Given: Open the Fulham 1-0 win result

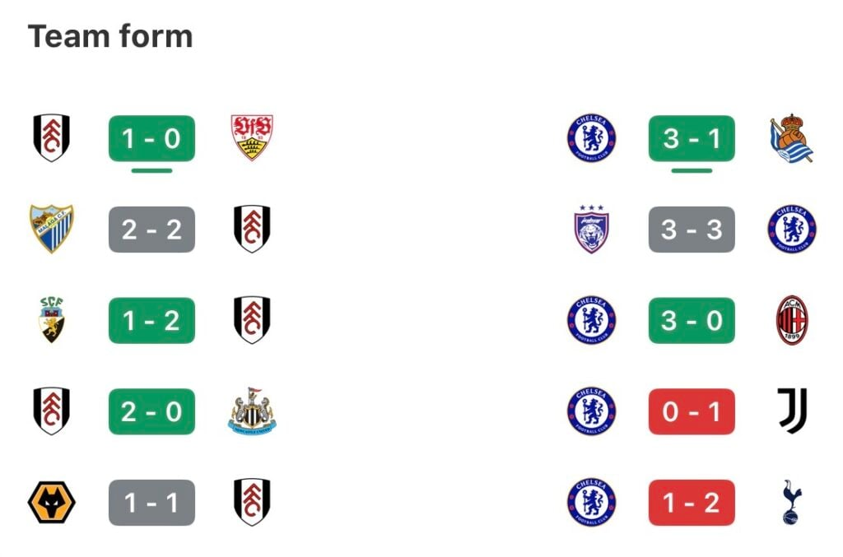Looking at the screenshot, I should [151, 138].
